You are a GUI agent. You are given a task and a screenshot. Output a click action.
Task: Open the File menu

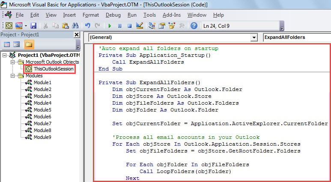point(20,15)
